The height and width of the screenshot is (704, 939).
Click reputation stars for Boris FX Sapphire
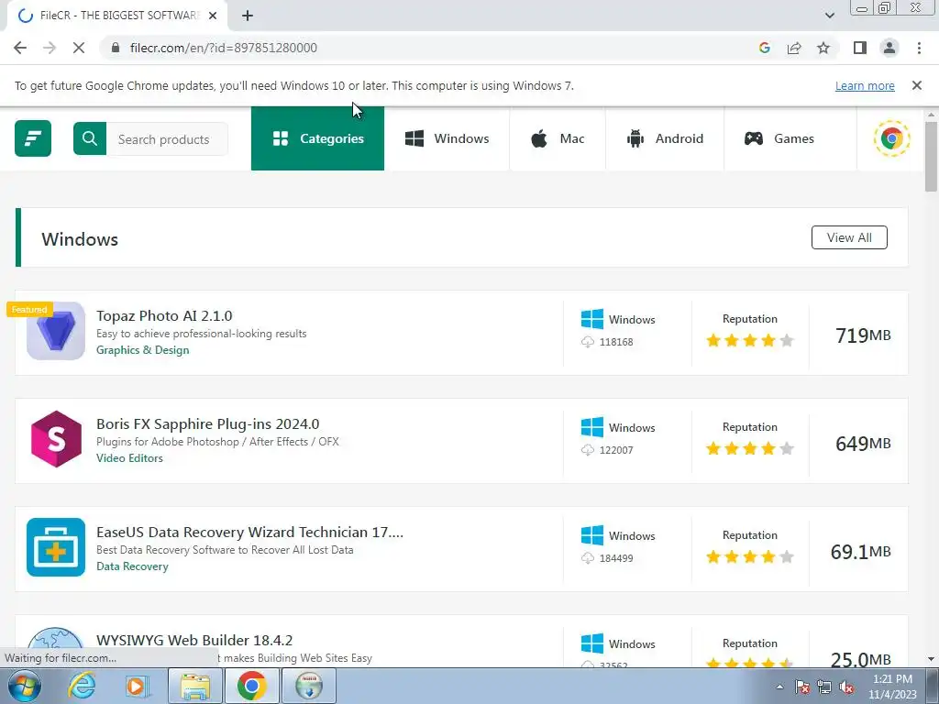click(x=750, y=448)
